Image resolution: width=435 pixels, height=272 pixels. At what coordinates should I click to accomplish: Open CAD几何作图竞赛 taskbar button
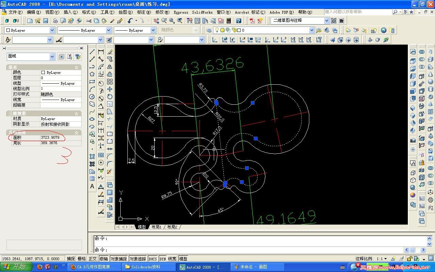click(95, 267)
